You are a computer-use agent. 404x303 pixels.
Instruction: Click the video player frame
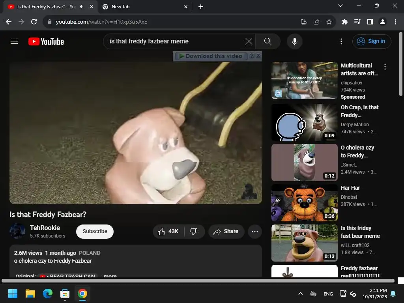(136, 133)
